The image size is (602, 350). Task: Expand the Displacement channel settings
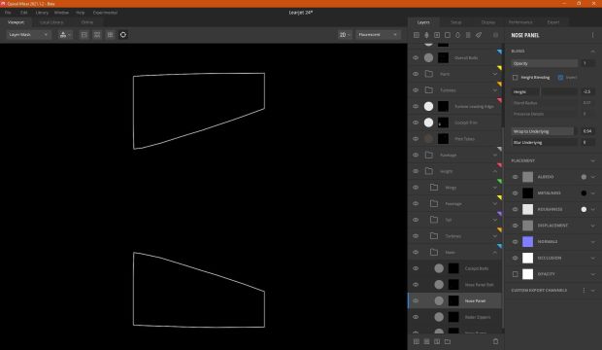point(593,226)
